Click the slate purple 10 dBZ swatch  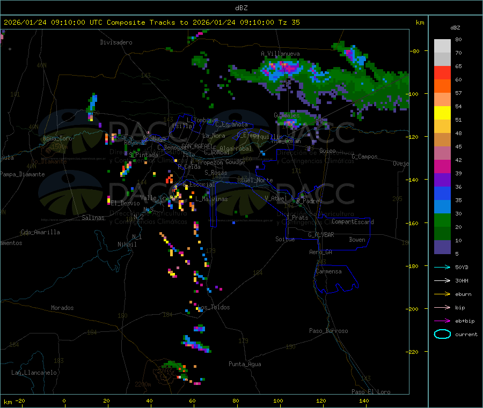[x=442, y=247]
